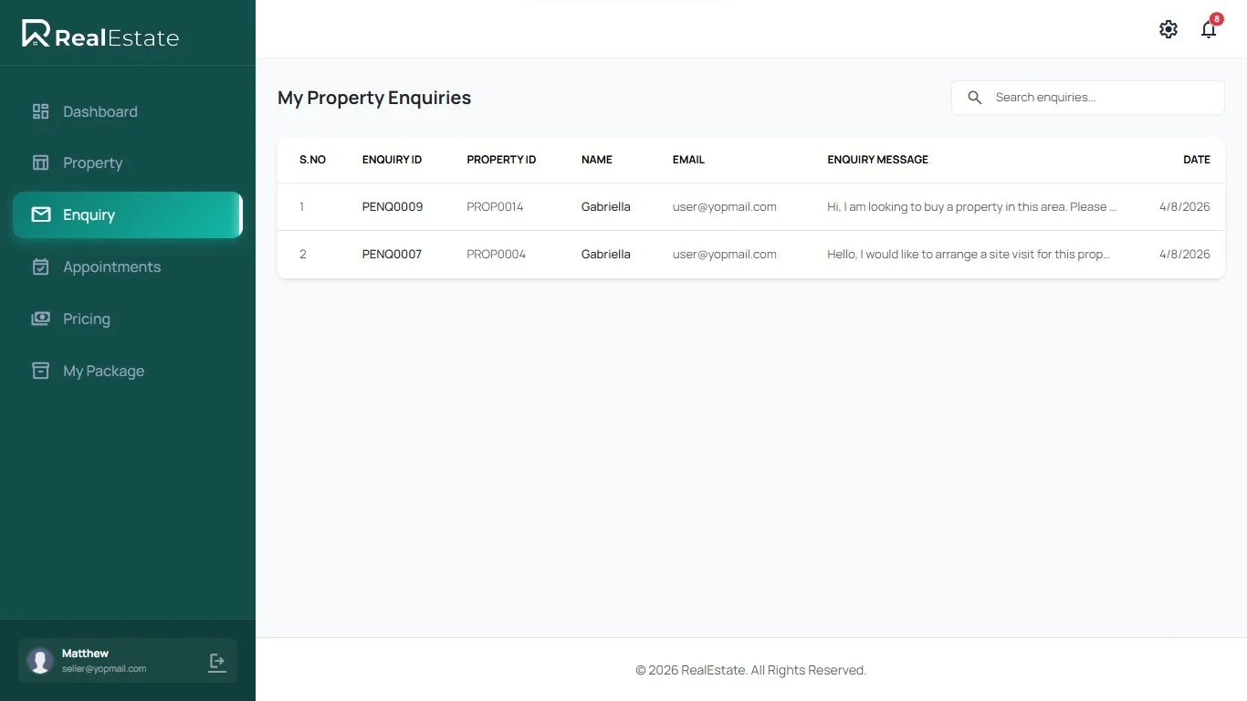Click the Enquiry Message column header
Screen dimensions: 1247x701
point(877,160)
